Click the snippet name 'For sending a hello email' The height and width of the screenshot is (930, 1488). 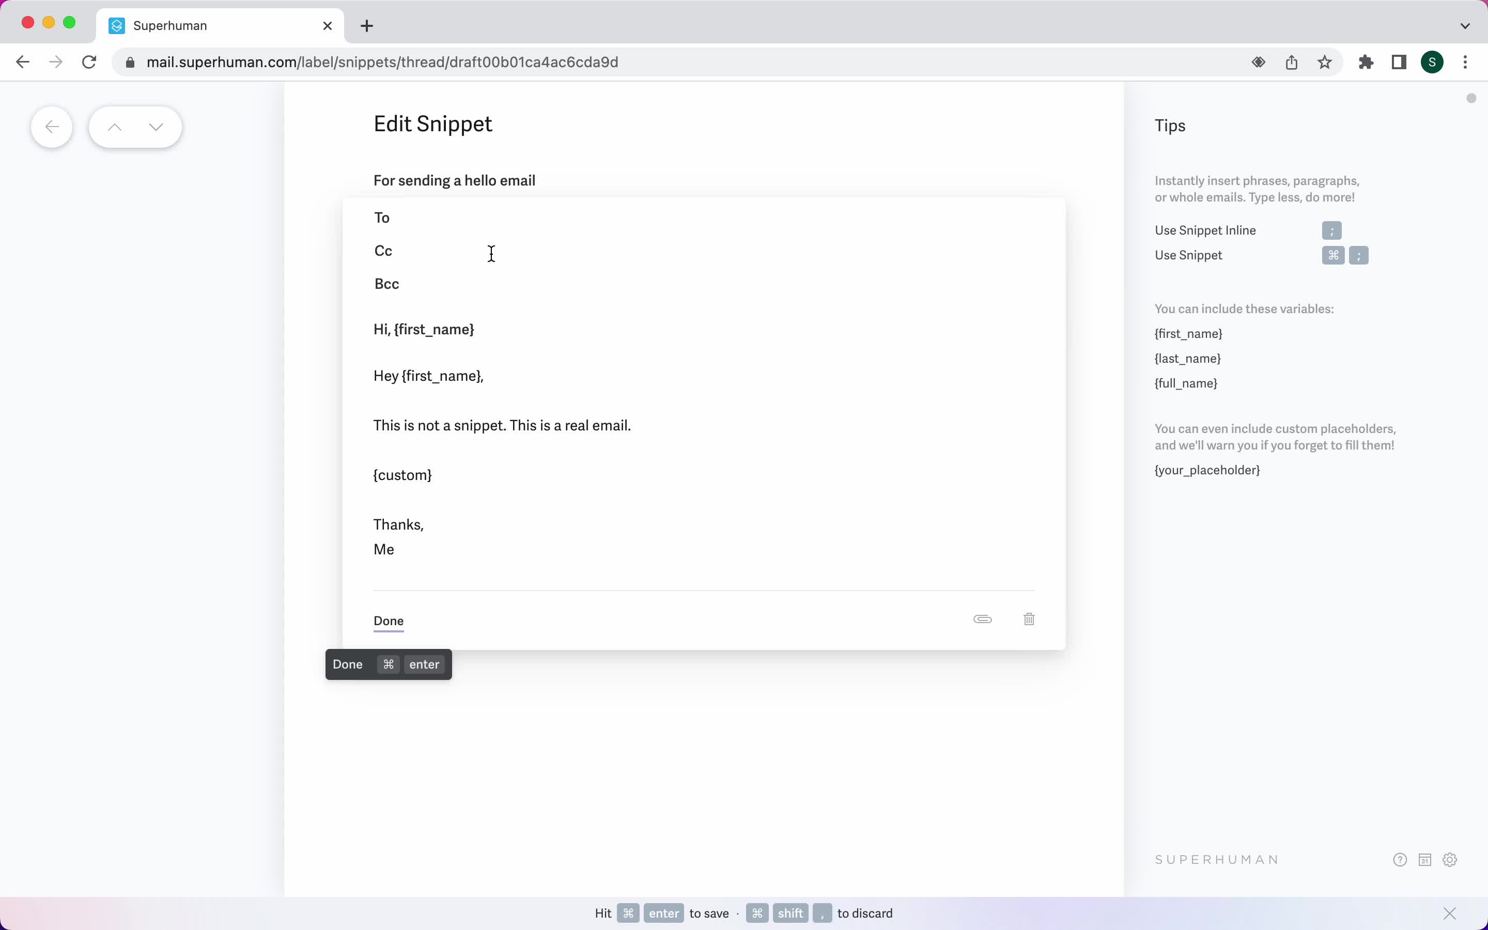pyautogui.click(x=454, y=181)
